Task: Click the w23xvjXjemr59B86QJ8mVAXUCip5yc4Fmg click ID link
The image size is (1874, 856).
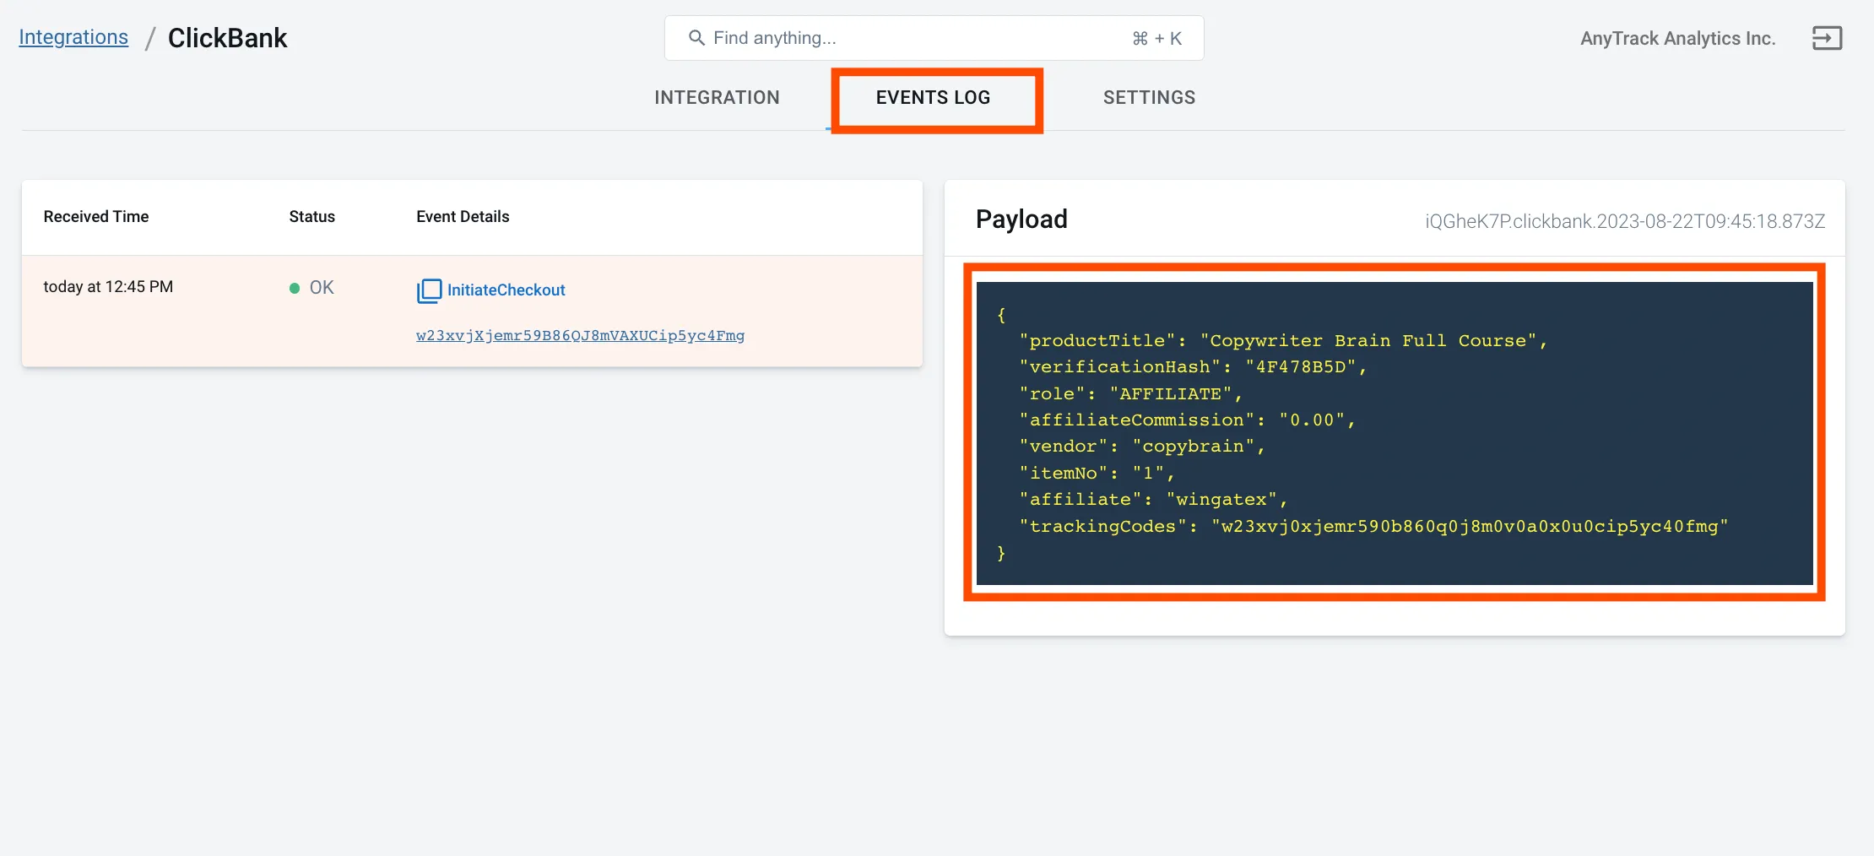Action: (580, 335)
